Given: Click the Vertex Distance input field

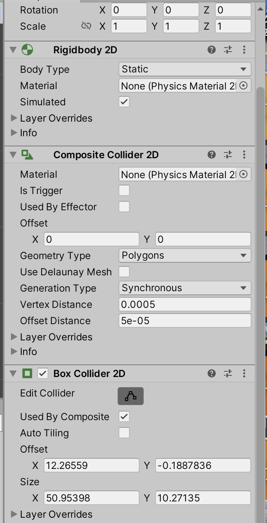Looking at the screenshot, I should [184, 304].
